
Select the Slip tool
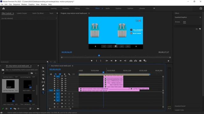click(43, 82)
